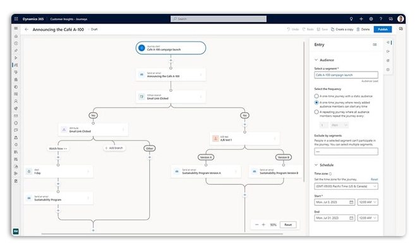Toggle the hamburger navigation menu
Viewport: 417px width, 250px height.
tap(16, 28)
